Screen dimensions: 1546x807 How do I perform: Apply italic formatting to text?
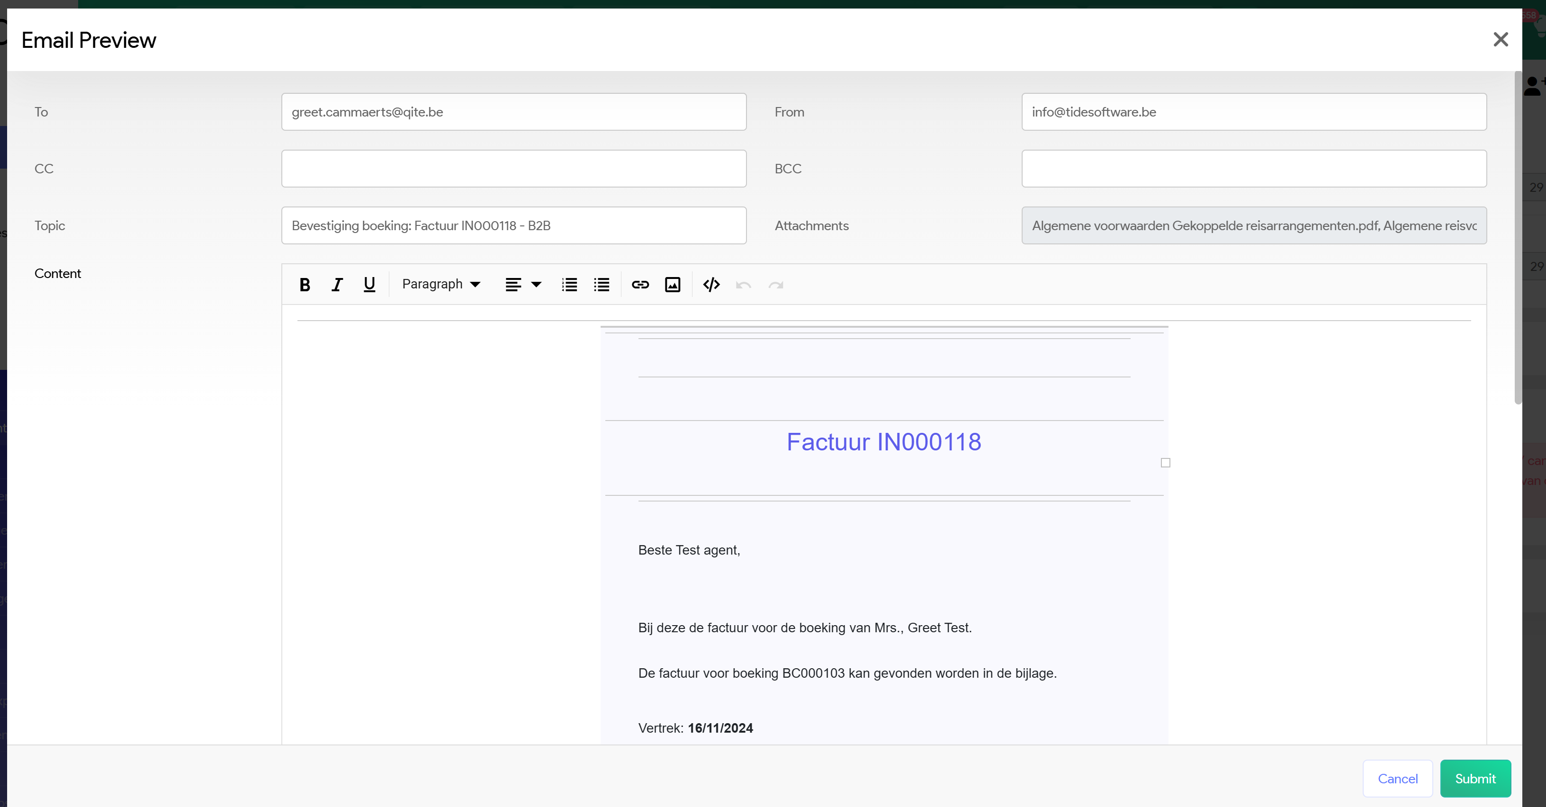pyautogui.click(x=337, y=285)
